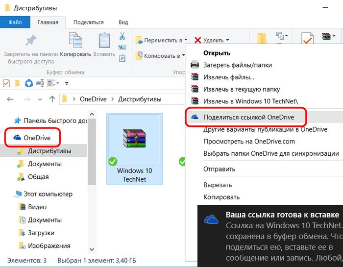
Task: Click the OneDrive link-ready notification
Action: tap(270, 236)
